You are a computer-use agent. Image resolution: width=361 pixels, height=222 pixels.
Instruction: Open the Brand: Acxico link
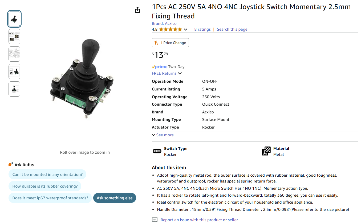(164, 23)
